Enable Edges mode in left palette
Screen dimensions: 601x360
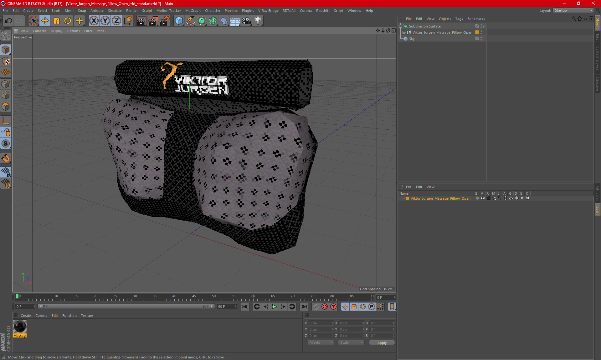[x=6, y=95]
